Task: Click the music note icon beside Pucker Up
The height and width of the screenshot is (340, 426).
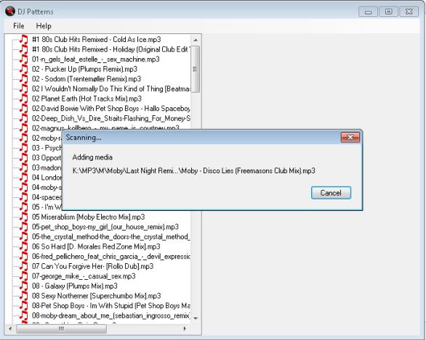Action: tap(24, 69)
